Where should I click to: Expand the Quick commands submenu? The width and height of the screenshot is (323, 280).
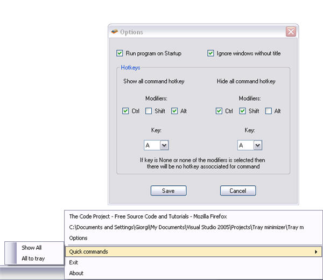click(x=193, y=251)
